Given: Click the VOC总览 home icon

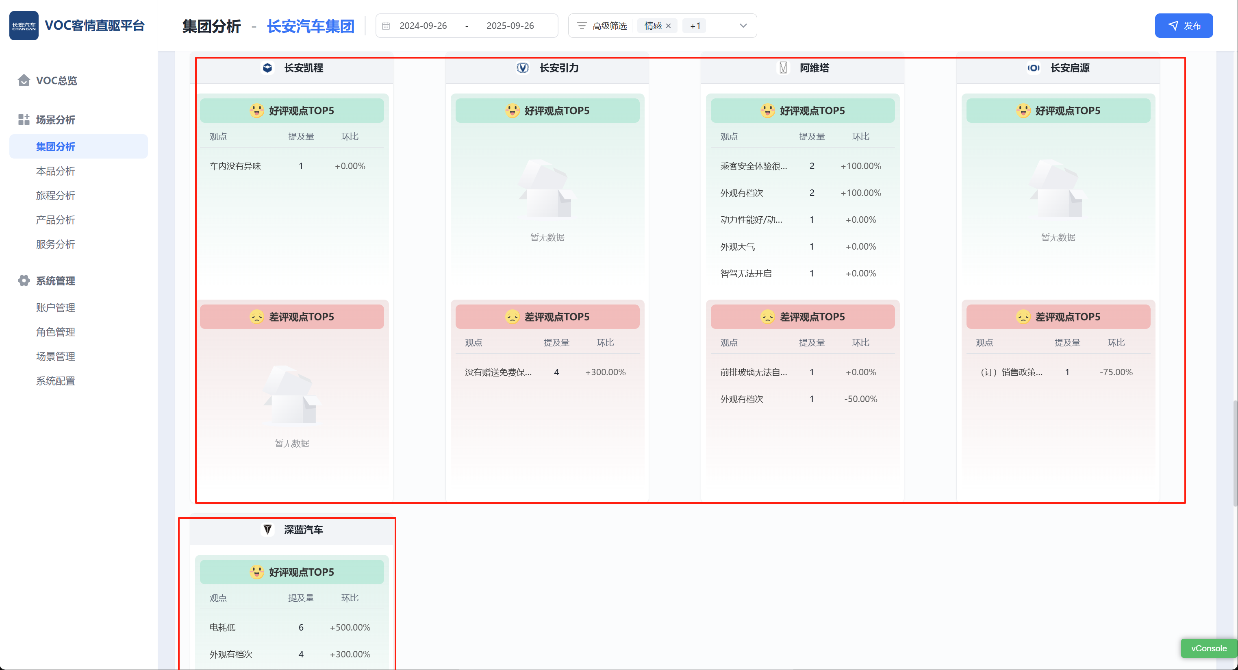Looking at the screenshot, I should (x=24, y=80).
